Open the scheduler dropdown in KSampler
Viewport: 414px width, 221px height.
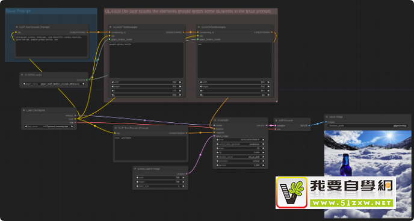click(240, 161)
